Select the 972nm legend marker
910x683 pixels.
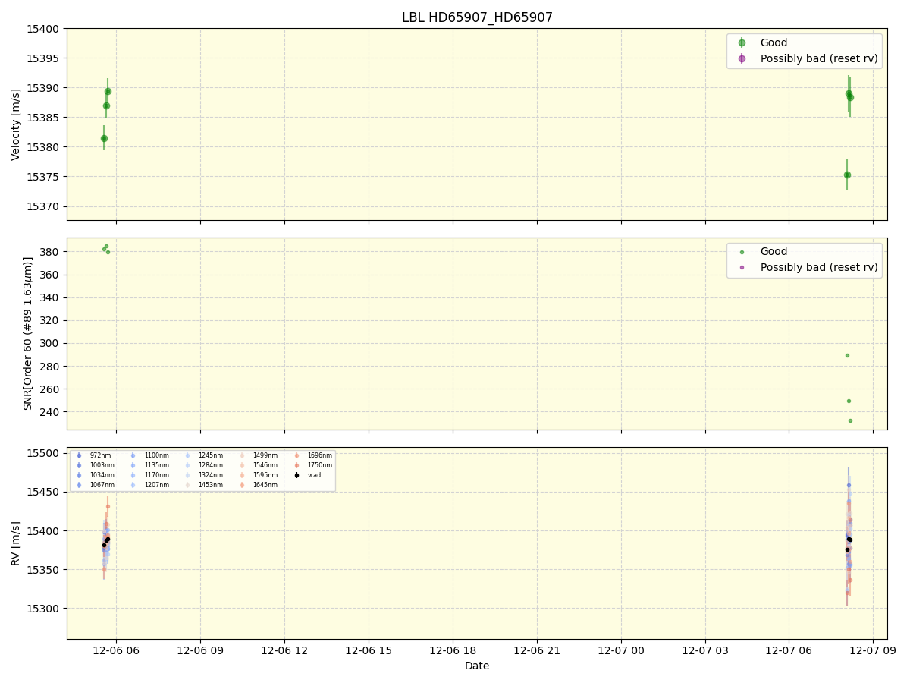[x=79, y=455]
